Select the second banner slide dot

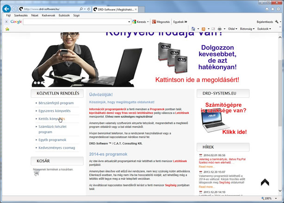[x=38, y=82]
